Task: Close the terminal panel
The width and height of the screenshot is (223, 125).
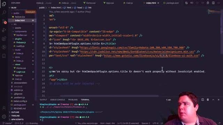Action: pos(218,100)
